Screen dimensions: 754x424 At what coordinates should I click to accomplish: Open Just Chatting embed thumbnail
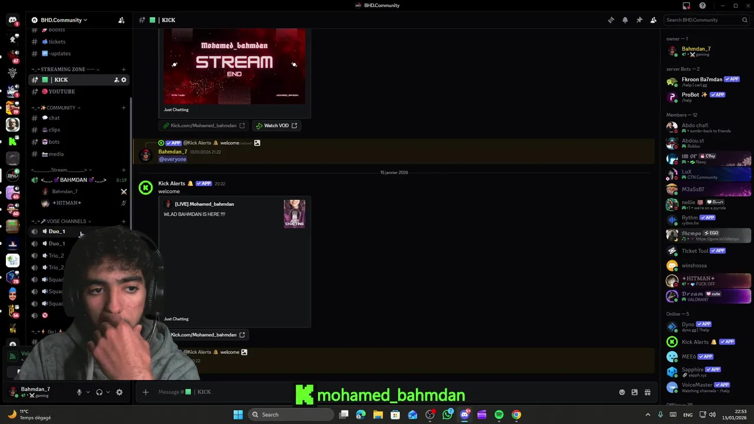click(295, 214)
